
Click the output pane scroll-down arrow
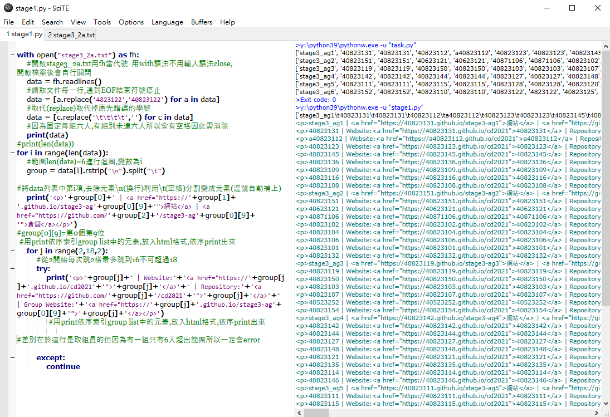coord(606,403)
